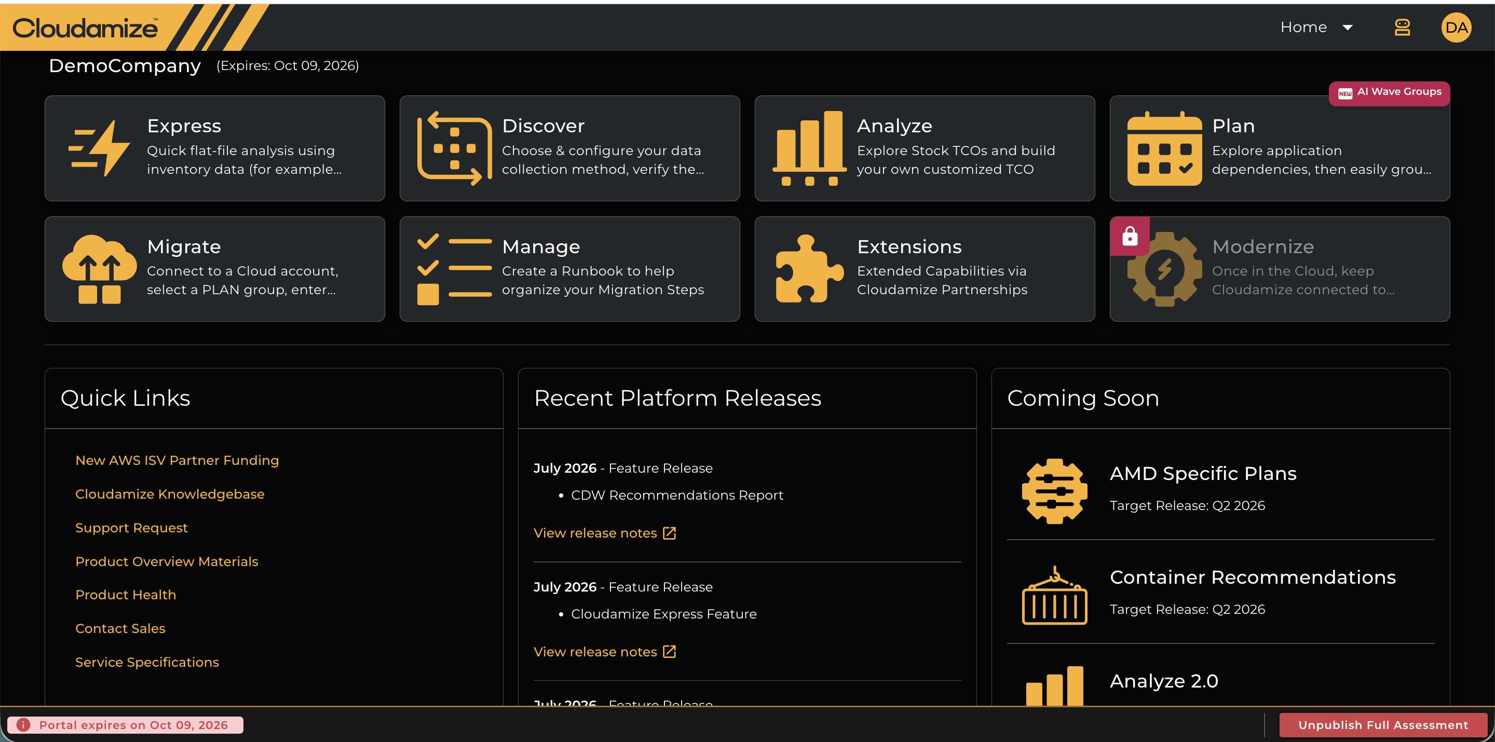Open the Product Health link

(125, 595)
